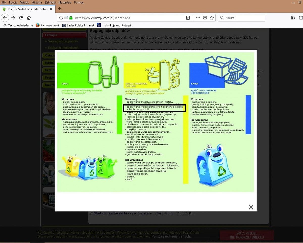Image resolution: width=303 pixels, height=243 pixels.
Task: Open the page actions three-dot menu
Action: click(198, 18)
